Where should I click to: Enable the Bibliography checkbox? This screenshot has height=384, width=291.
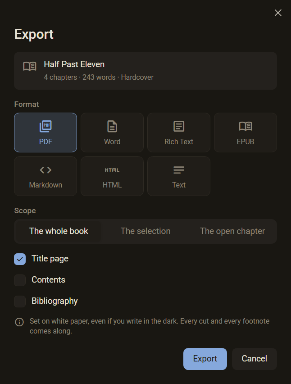(20, 301)
